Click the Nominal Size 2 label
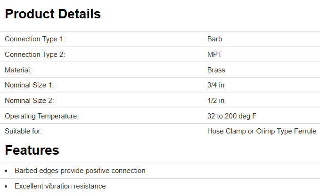Screen dimensions: 320x196 [29, 101]
